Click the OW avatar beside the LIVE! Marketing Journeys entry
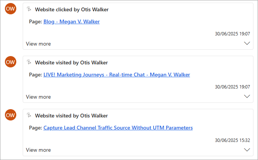Screen dimensions: 258x160 (x=11, y=62)
